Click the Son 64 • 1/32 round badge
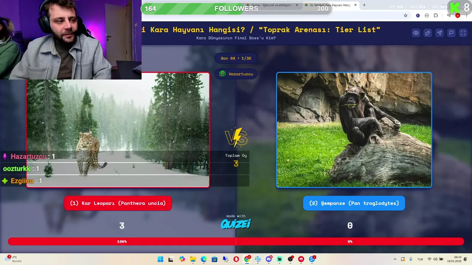Image resolution: width=472 pixels, height=265 pixels. click(x=236, y=58)
